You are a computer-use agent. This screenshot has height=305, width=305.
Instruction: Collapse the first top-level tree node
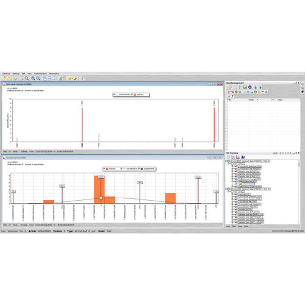pyautogui.click(x=226, y=161)
